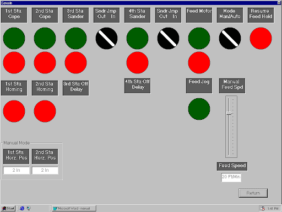Click the red Resume Feed Hold button
This screenshot has height=212, width=282.
pyautogui.click(x=261, y=38)
